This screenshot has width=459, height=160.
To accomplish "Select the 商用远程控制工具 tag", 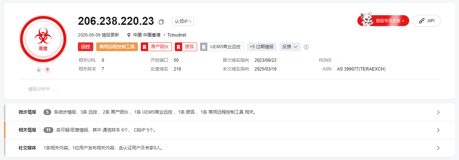I will [x=117, y=47].
